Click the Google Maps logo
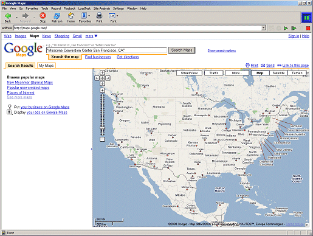The image size is (313, 236). pos(23,49)
